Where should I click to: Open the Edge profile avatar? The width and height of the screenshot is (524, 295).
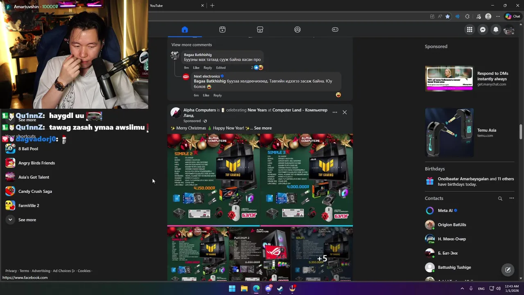coord(488,16)
